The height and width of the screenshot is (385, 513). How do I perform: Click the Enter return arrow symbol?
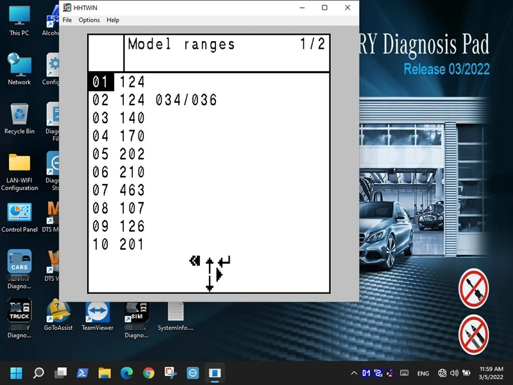[x=224, y=262]
